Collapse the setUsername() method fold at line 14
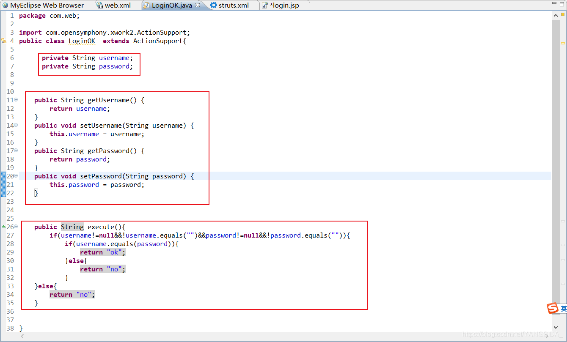The image size is (567, 342). point(16,125)
